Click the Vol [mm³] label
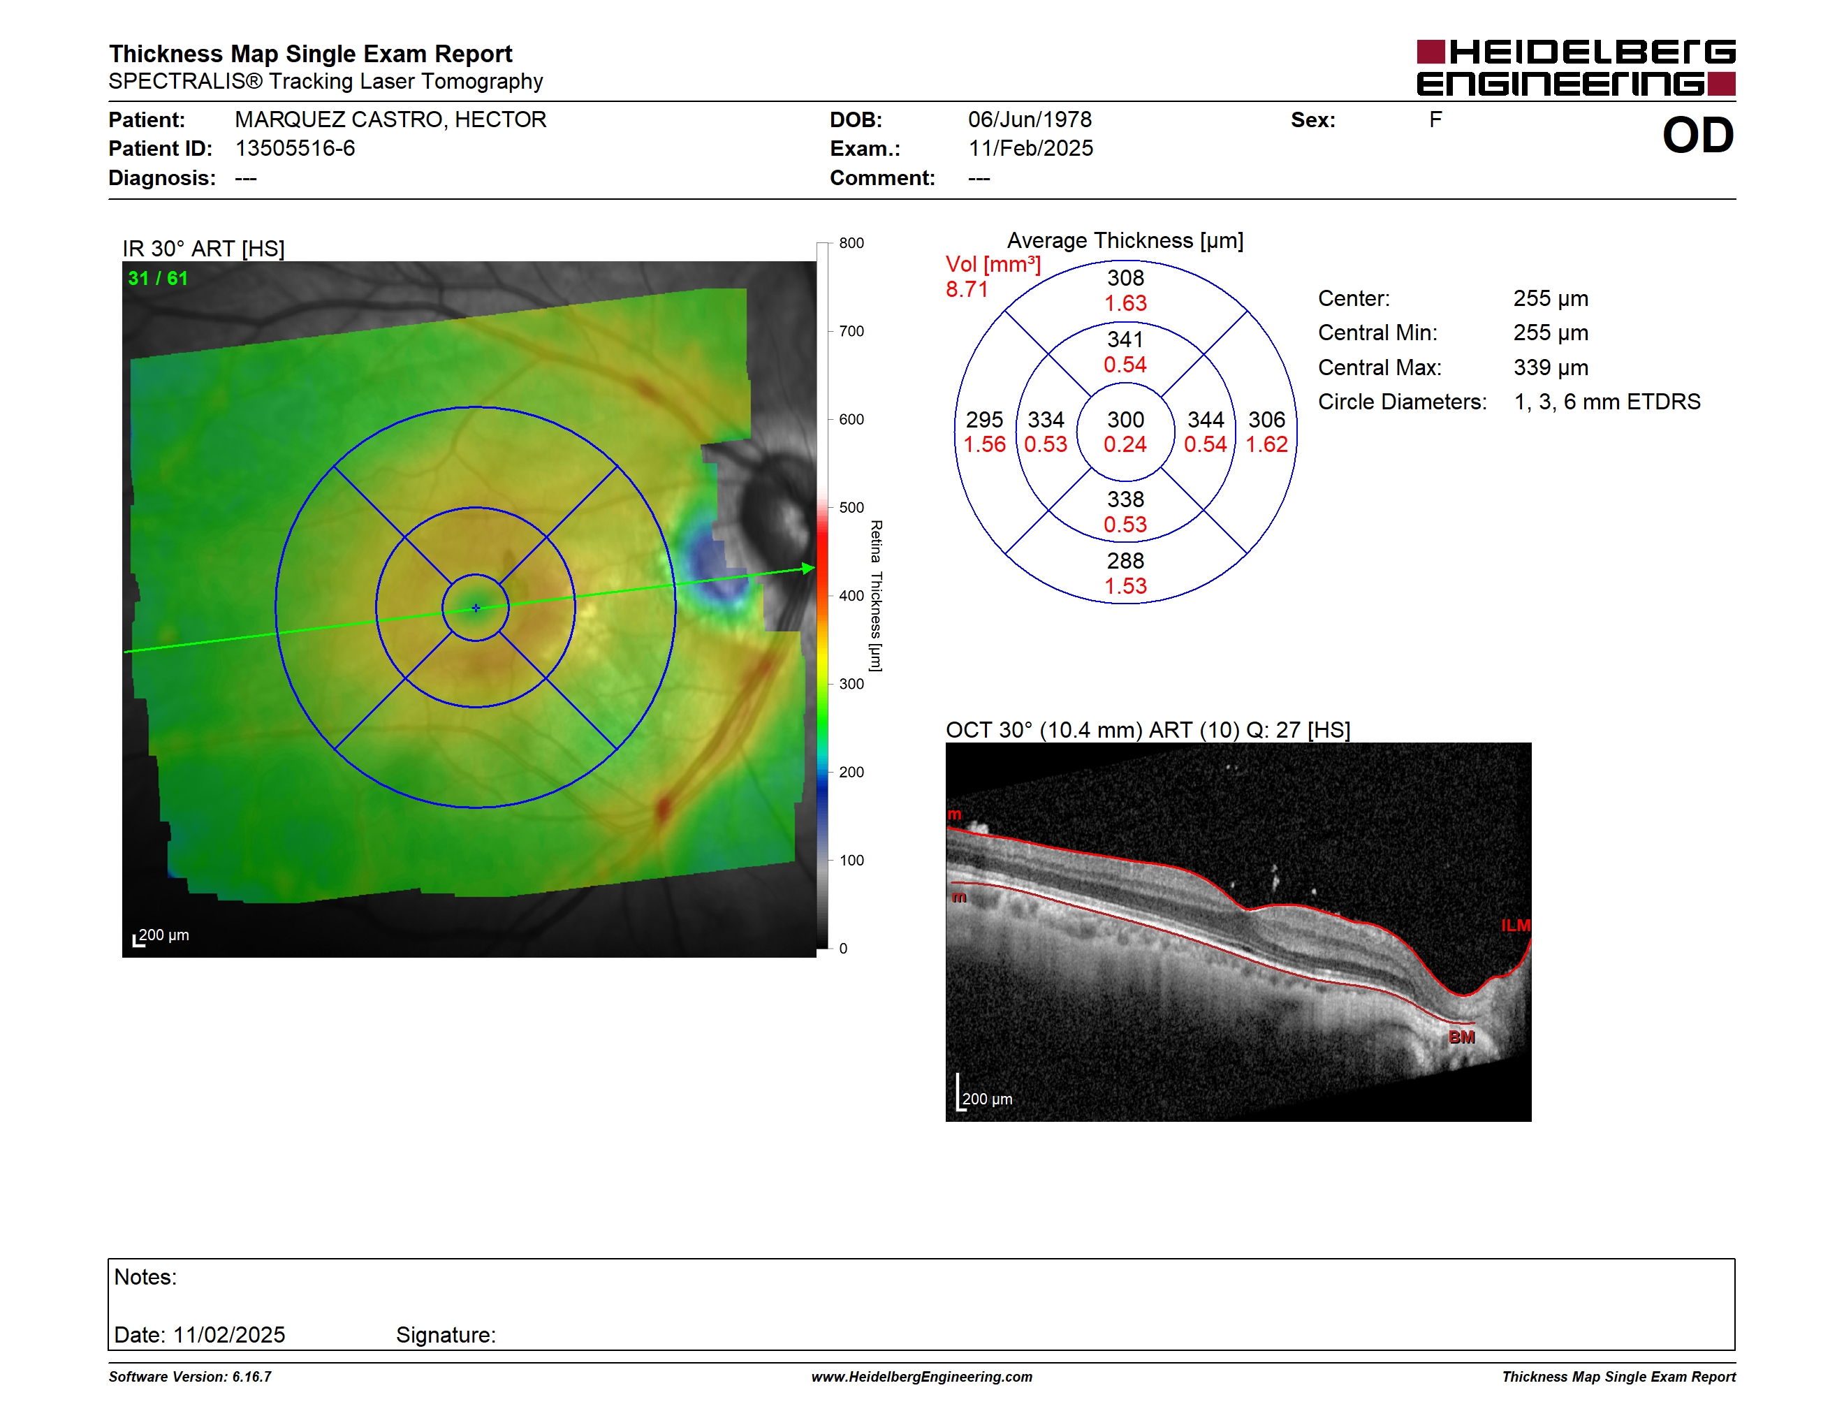Viewport: 1844px width, 1425px height. [x=993, y=264]
